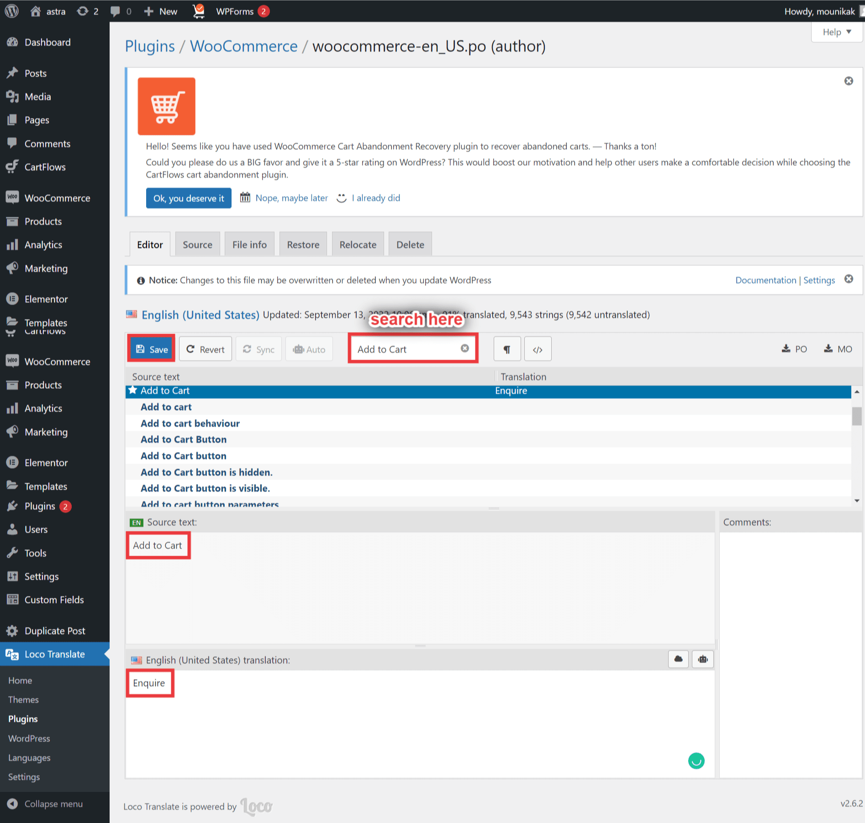Open the WordPress logo menu

tap(11, 11)
